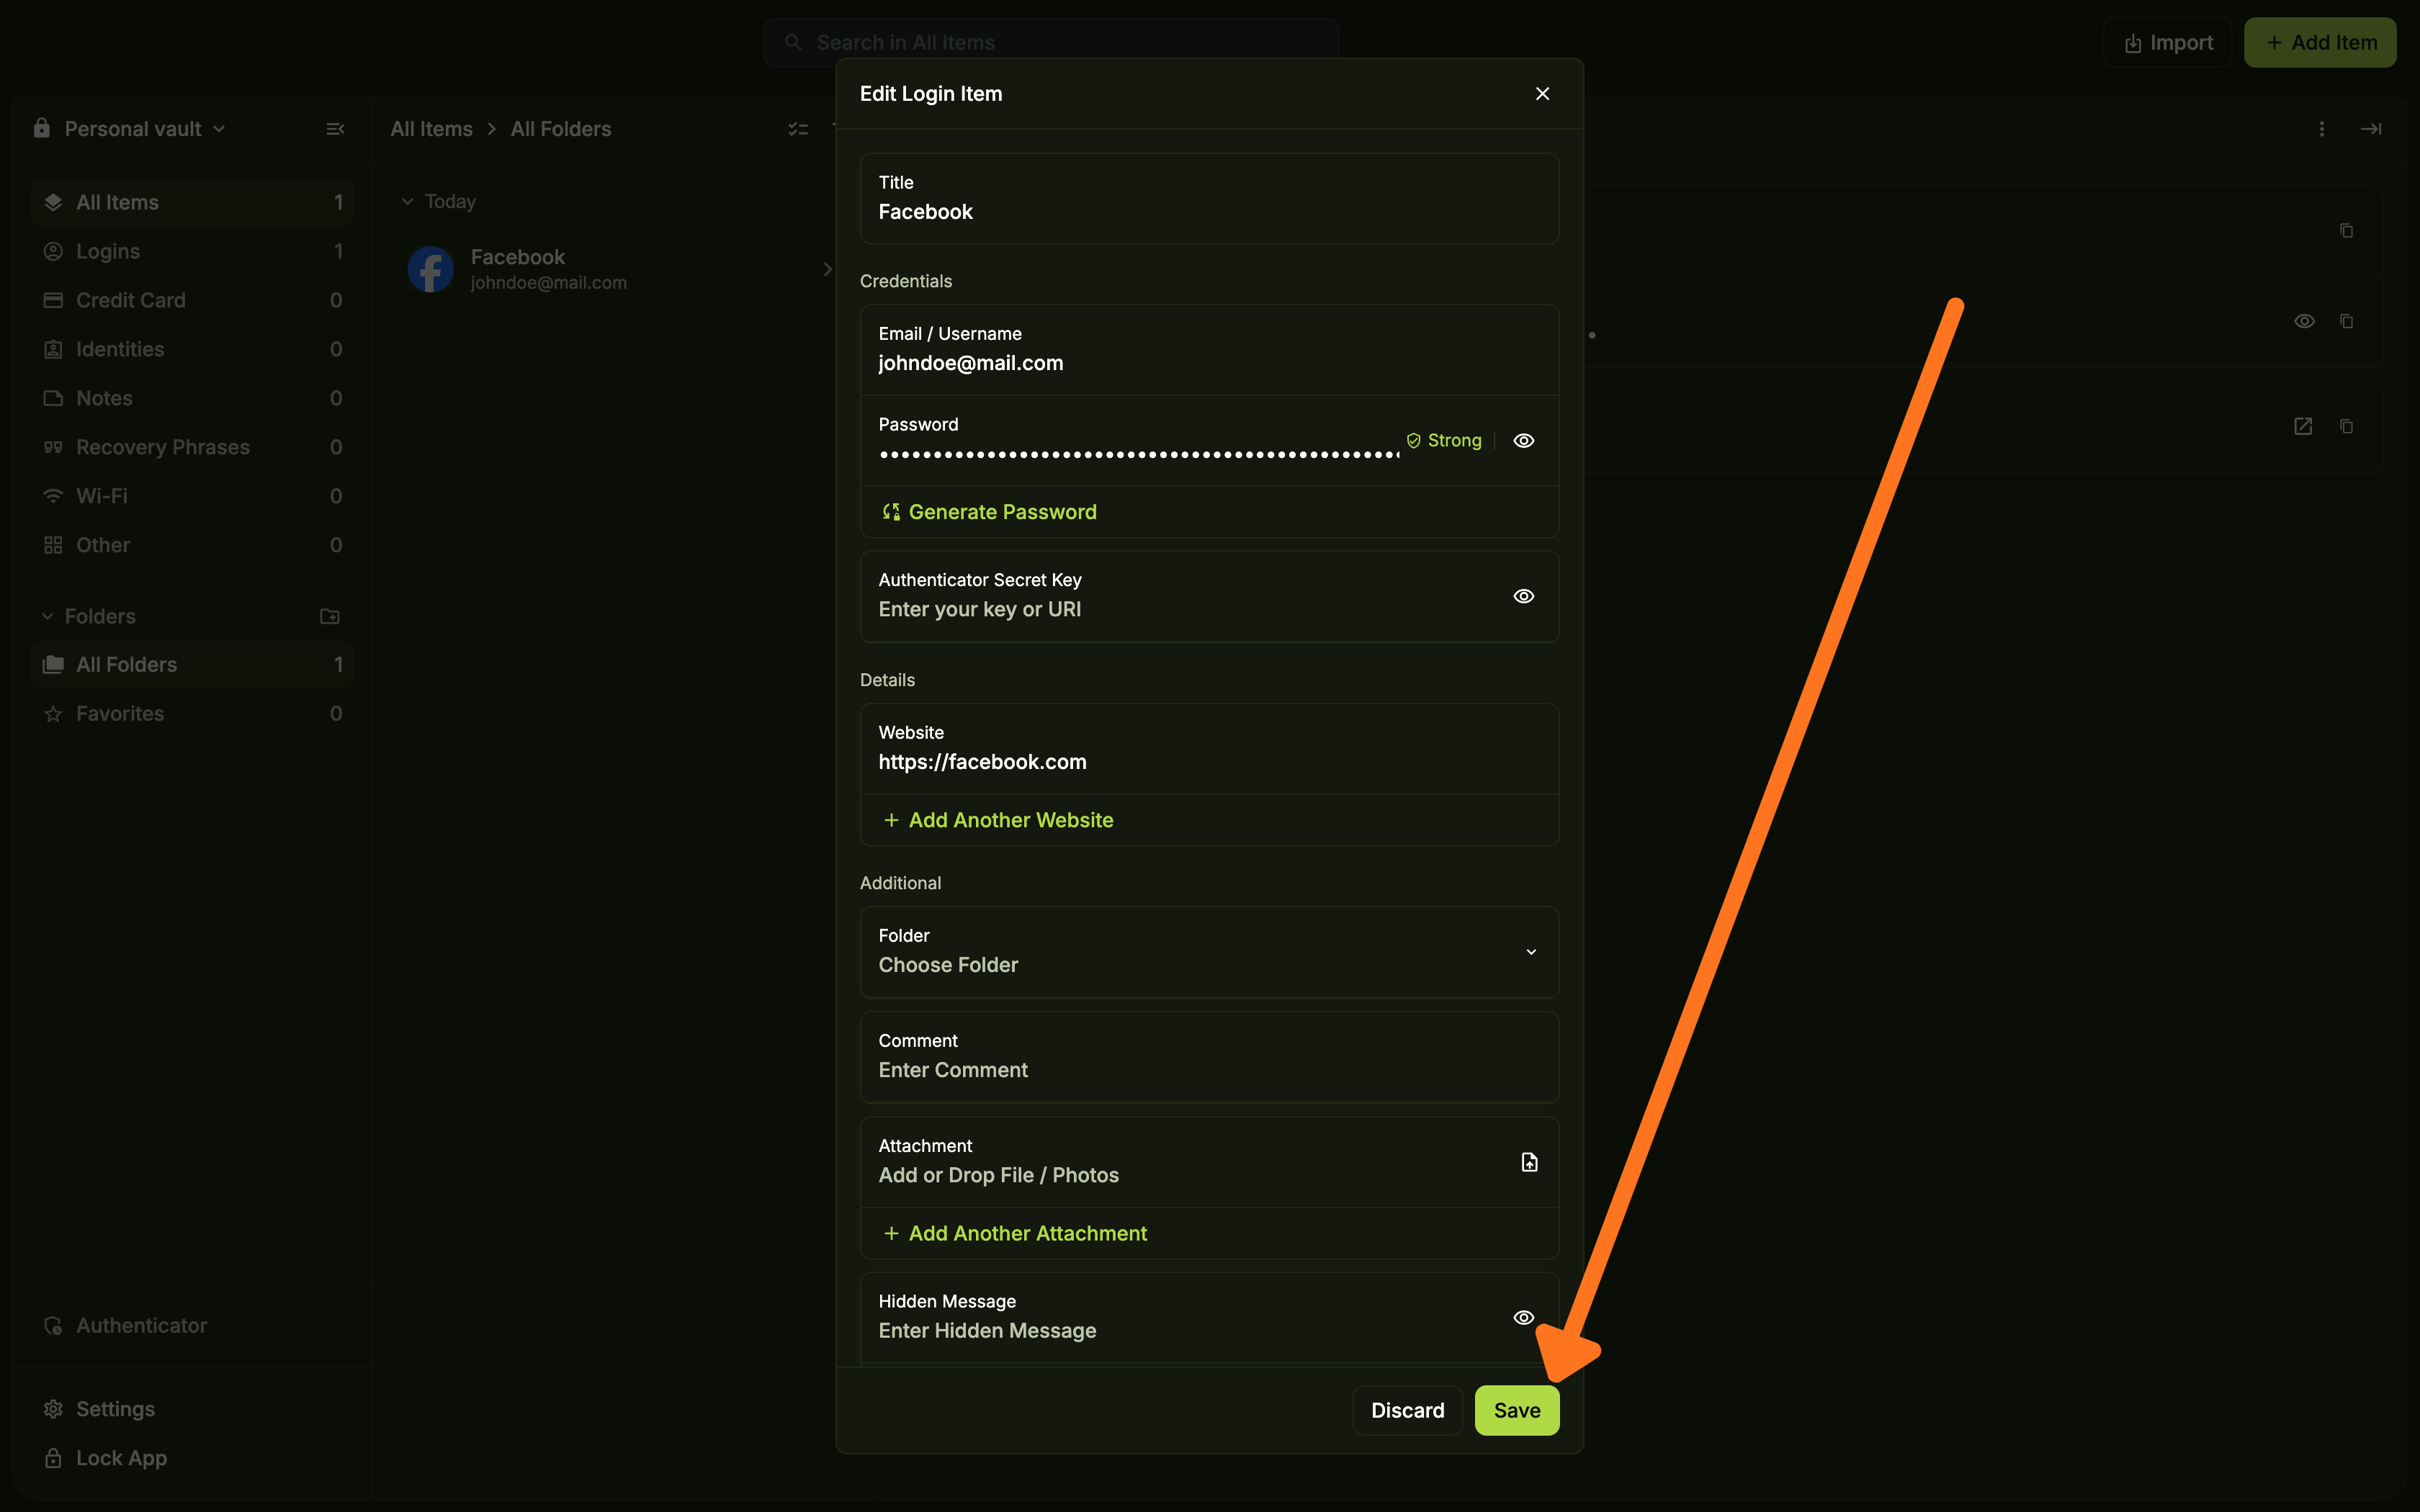Toggle multi-select mode checklist icon
Screen dimensions: 2420x1512
point(798,129)
